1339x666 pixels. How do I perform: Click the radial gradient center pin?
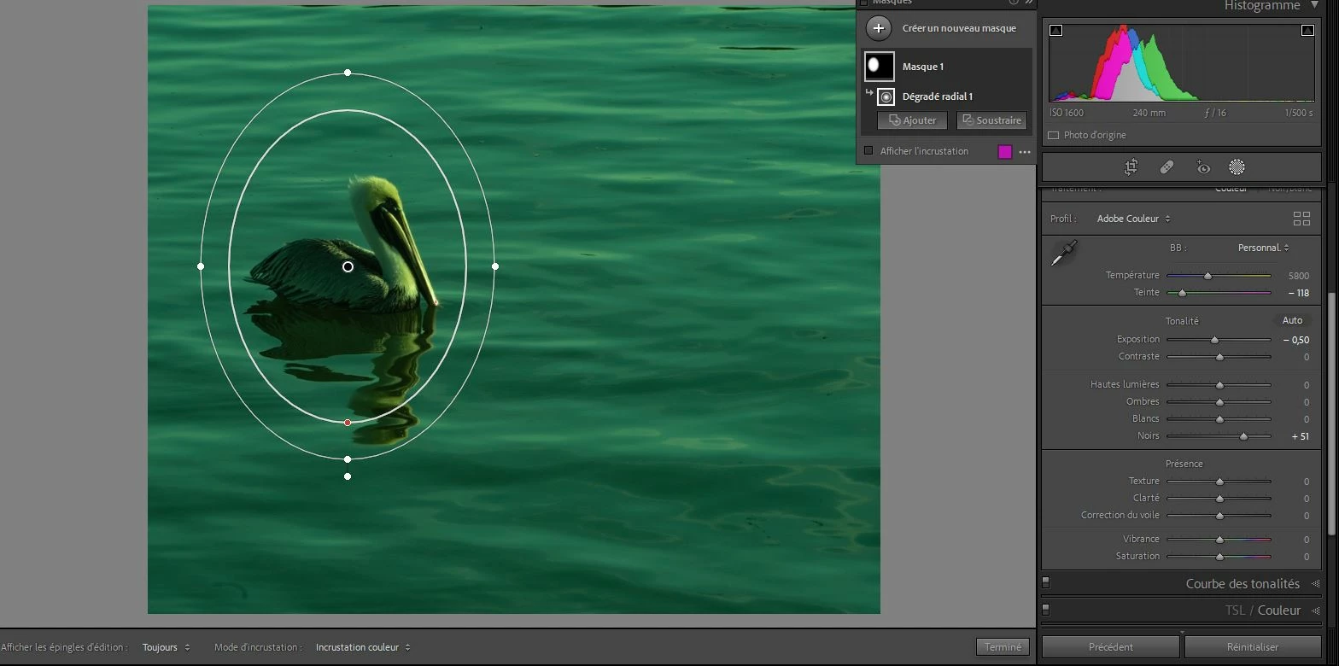click(x=348, y=266)
